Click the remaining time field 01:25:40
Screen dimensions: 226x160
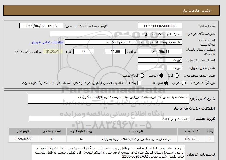[x=53, y=51]
